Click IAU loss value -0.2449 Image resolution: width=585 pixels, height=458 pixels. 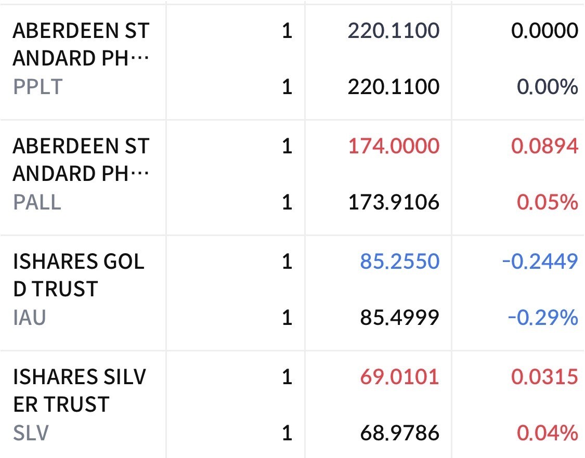click(540, 261)
